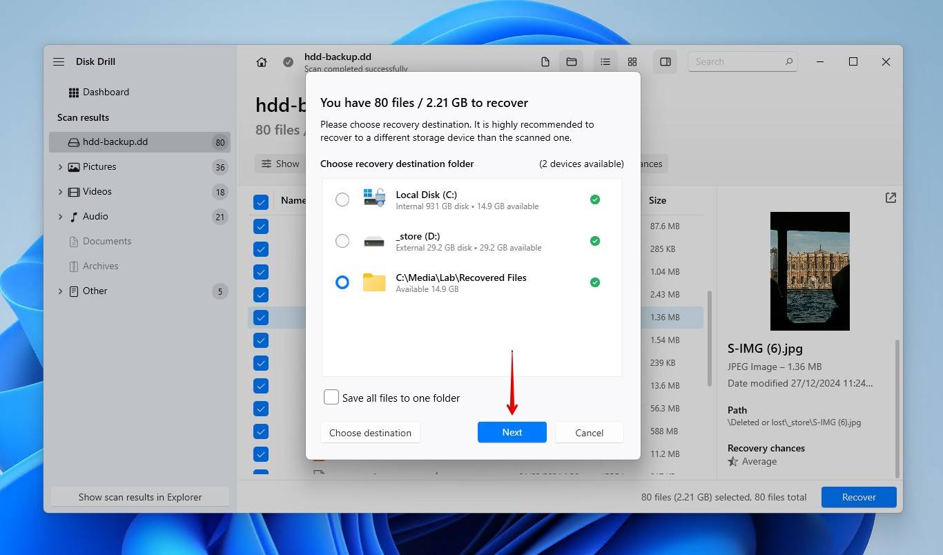Go to the Home icon
943x555 pixels.
[262, 62]
